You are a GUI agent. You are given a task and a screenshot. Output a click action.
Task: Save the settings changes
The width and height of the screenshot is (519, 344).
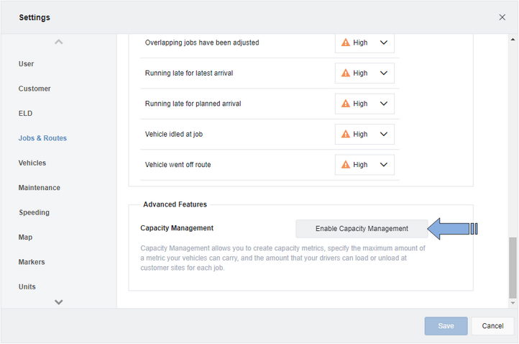click(x=446, y=326)
